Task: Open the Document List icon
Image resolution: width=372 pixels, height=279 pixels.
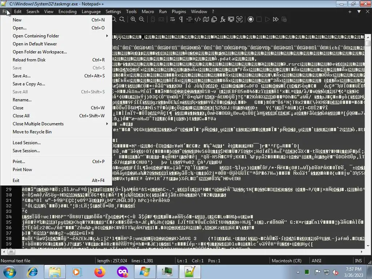Action: click(x=214, y=20)
